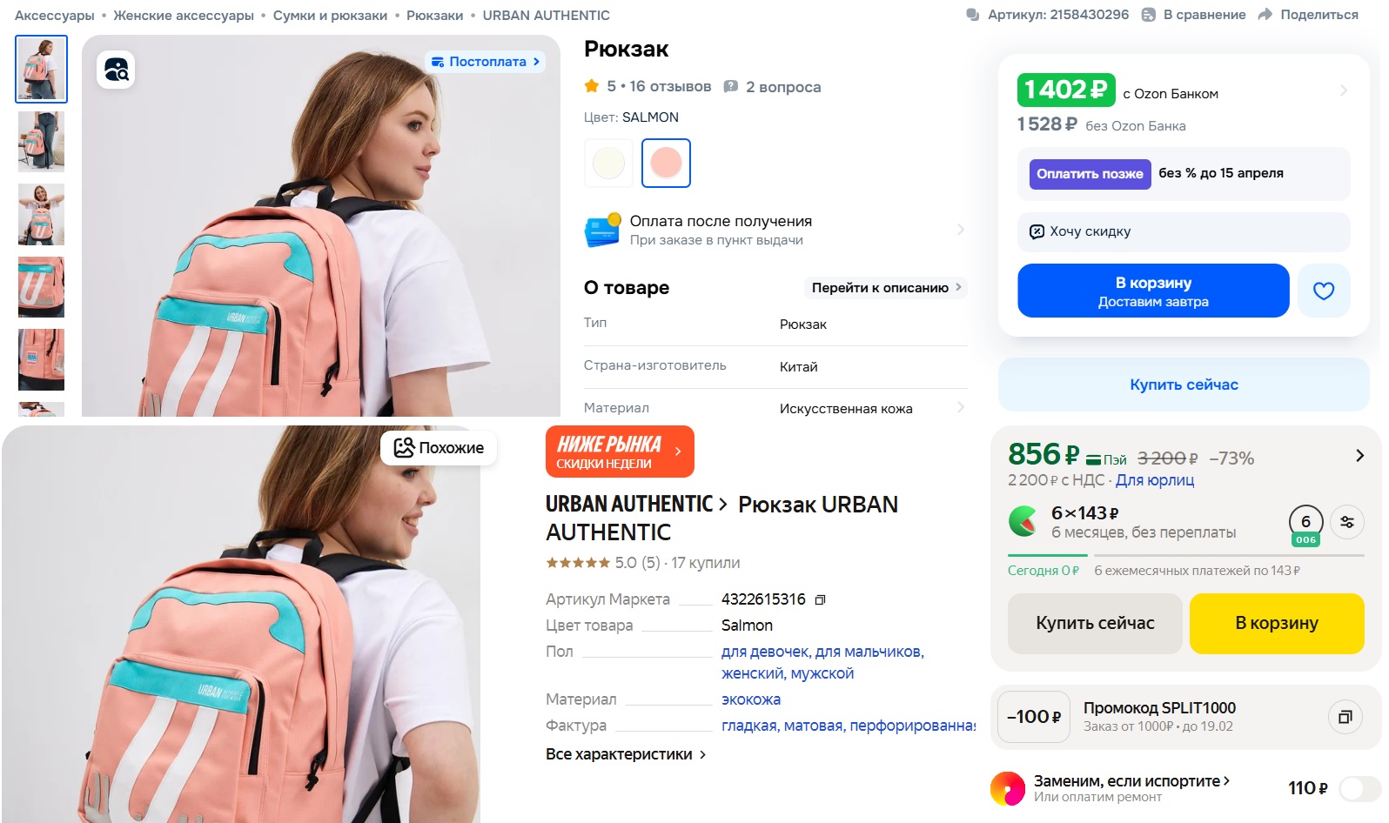This screenshot has width=1389, height=823.
Task: Open Сумки и рюкзаки breadcrumb
Action: pos(330,16)
